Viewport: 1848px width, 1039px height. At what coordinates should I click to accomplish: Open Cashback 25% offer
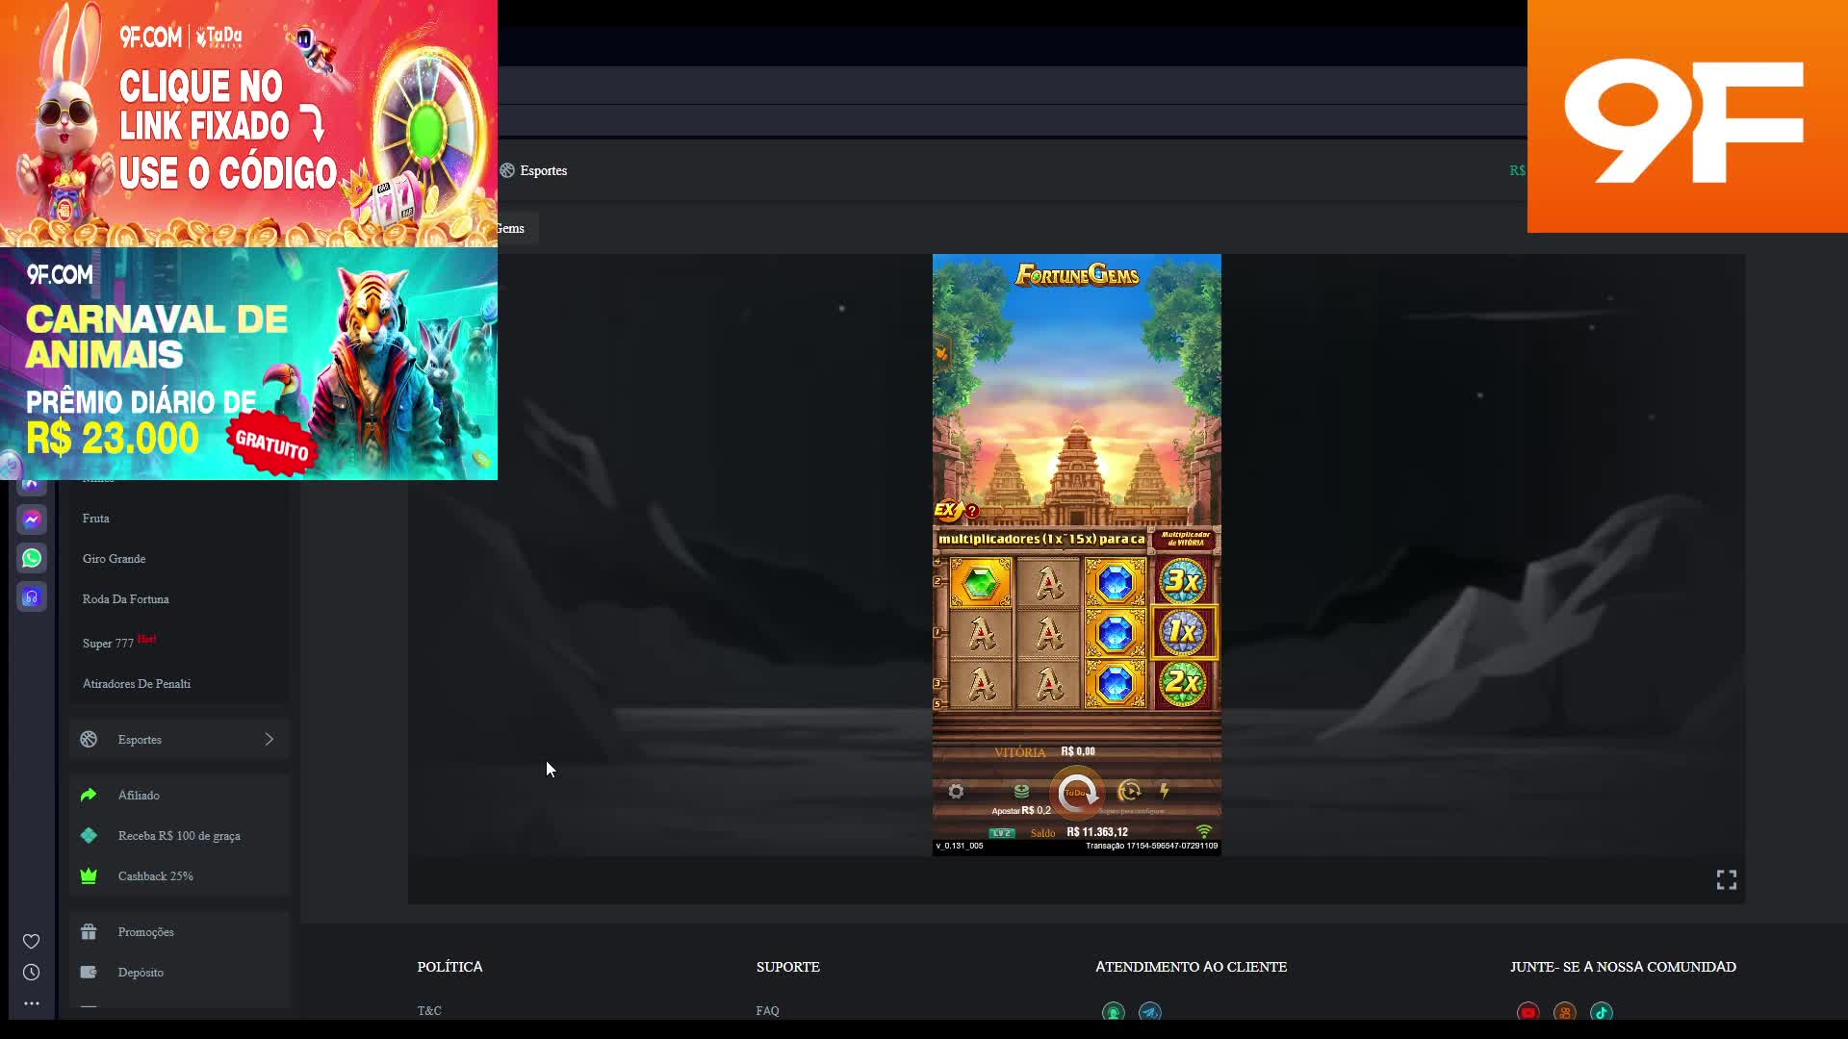[x=156, y=876]
